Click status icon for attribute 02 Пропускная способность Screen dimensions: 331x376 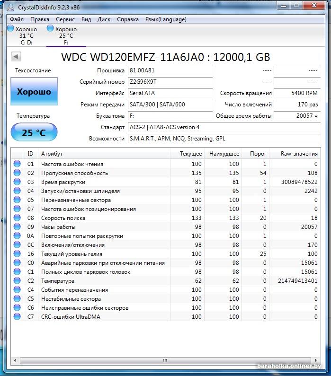(x=17, y=173)
